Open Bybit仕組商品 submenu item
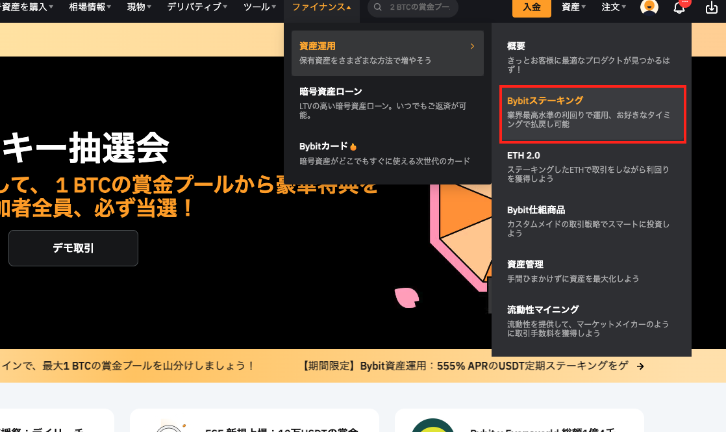This screenshot has height=432, width=726. click(x=592, y=222)
